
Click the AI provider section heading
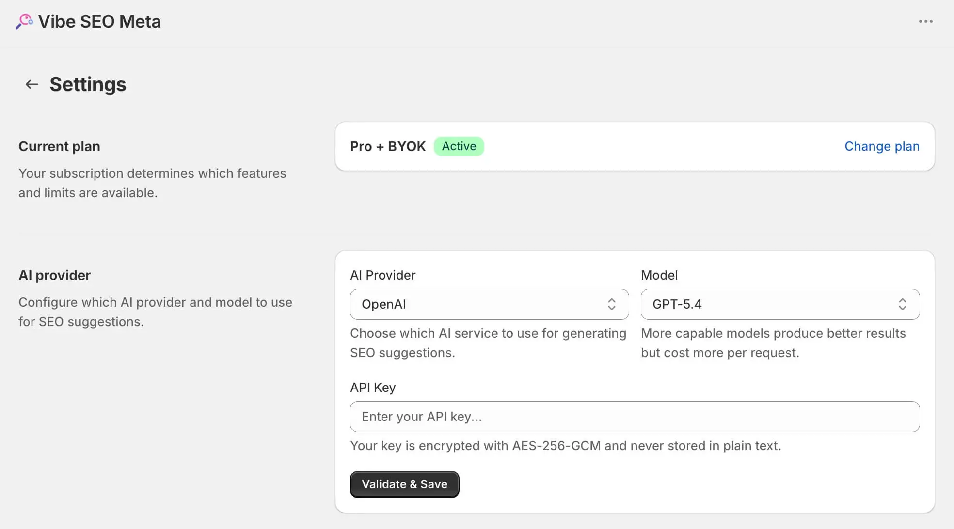pyautogui.click(x=54, y=275)
